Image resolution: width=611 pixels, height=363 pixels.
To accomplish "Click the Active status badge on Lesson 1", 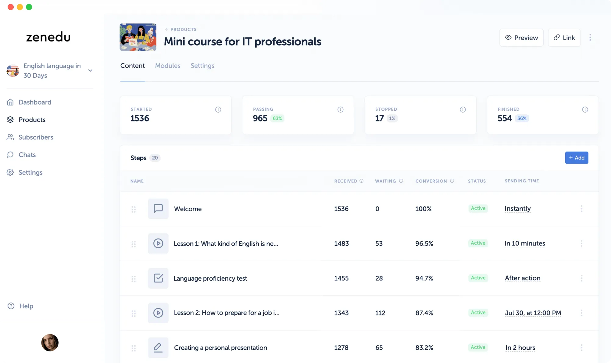I will (x=478, y=243).
